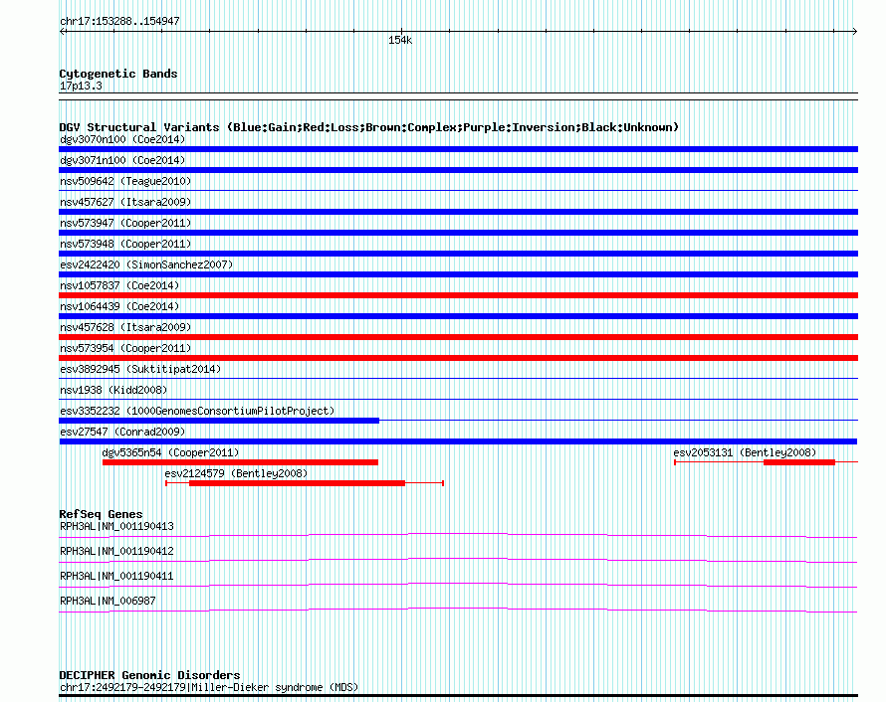Viewport: 886px width, 702px height.
Task: Click the red bar under dgv5365n54
Action: 240,462
